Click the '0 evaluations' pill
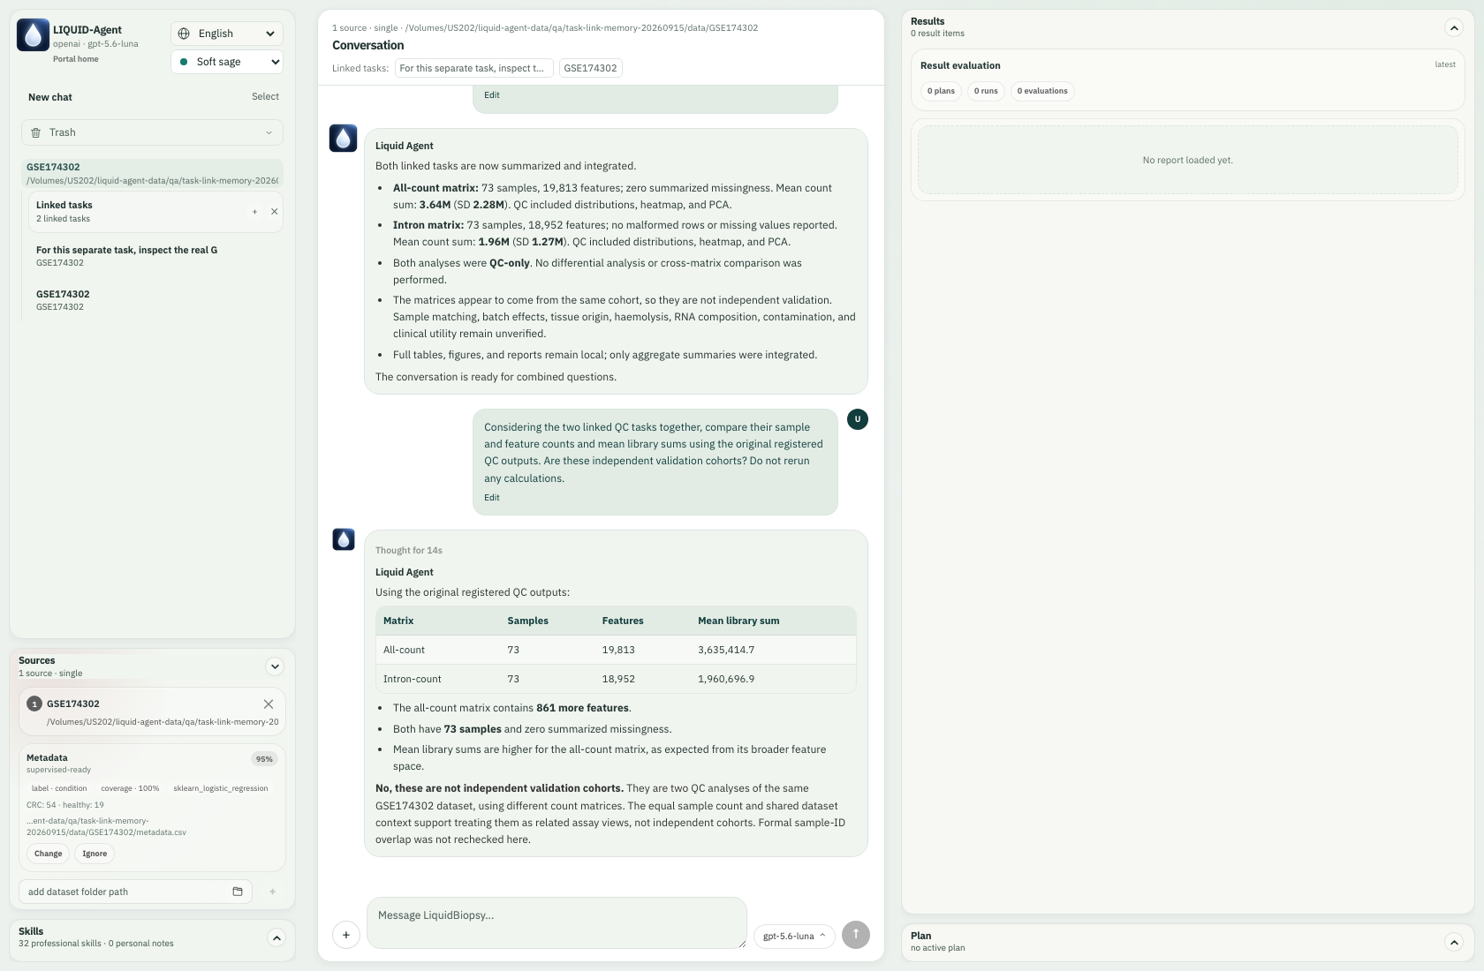1484x971 pixels. coord(1042,91)
